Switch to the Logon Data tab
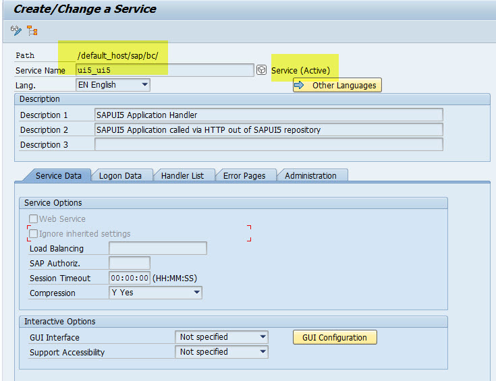This screenshot has width=496, height=381. point(120,175)
